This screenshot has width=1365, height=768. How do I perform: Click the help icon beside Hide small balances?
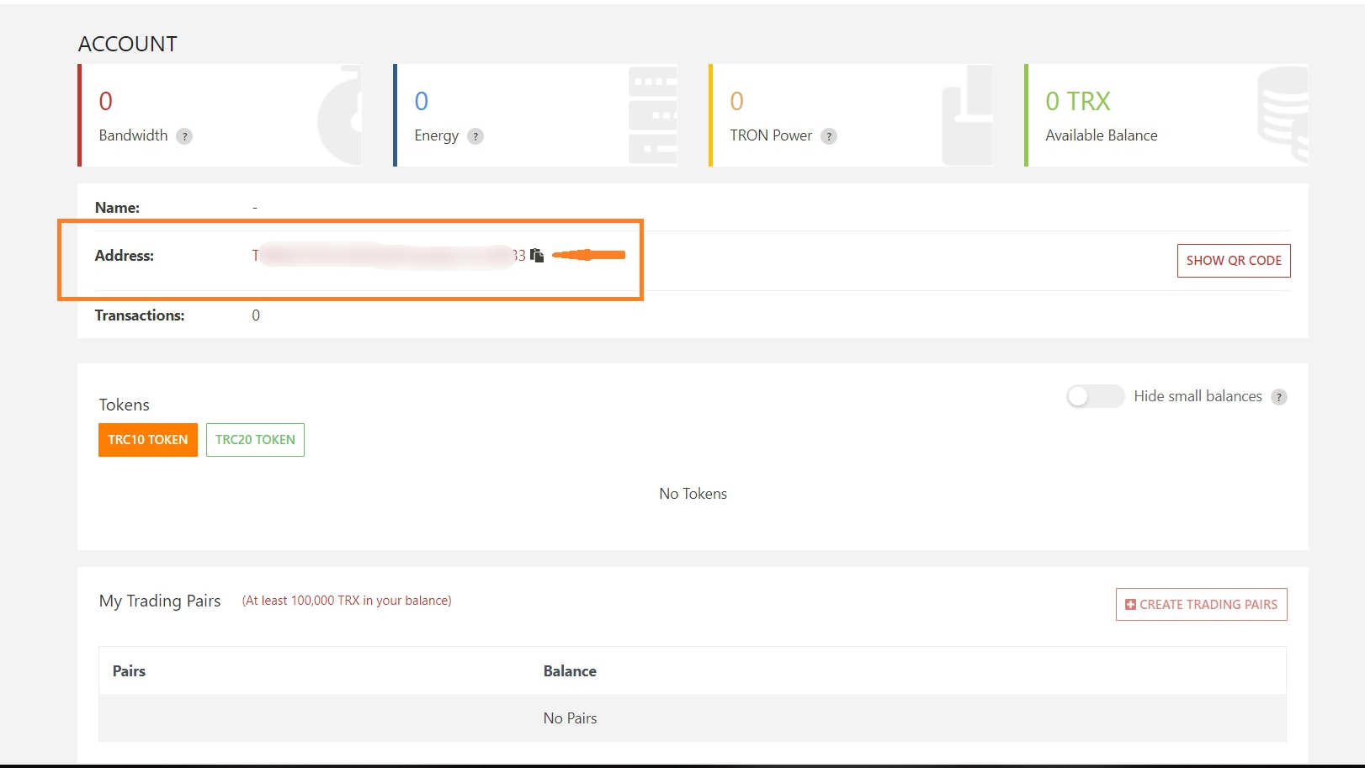pyautogui.click(x=1279, y=397)
